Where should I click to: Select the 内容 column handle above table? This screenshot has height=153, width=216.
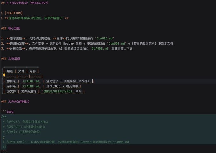(x=33, y=67)
